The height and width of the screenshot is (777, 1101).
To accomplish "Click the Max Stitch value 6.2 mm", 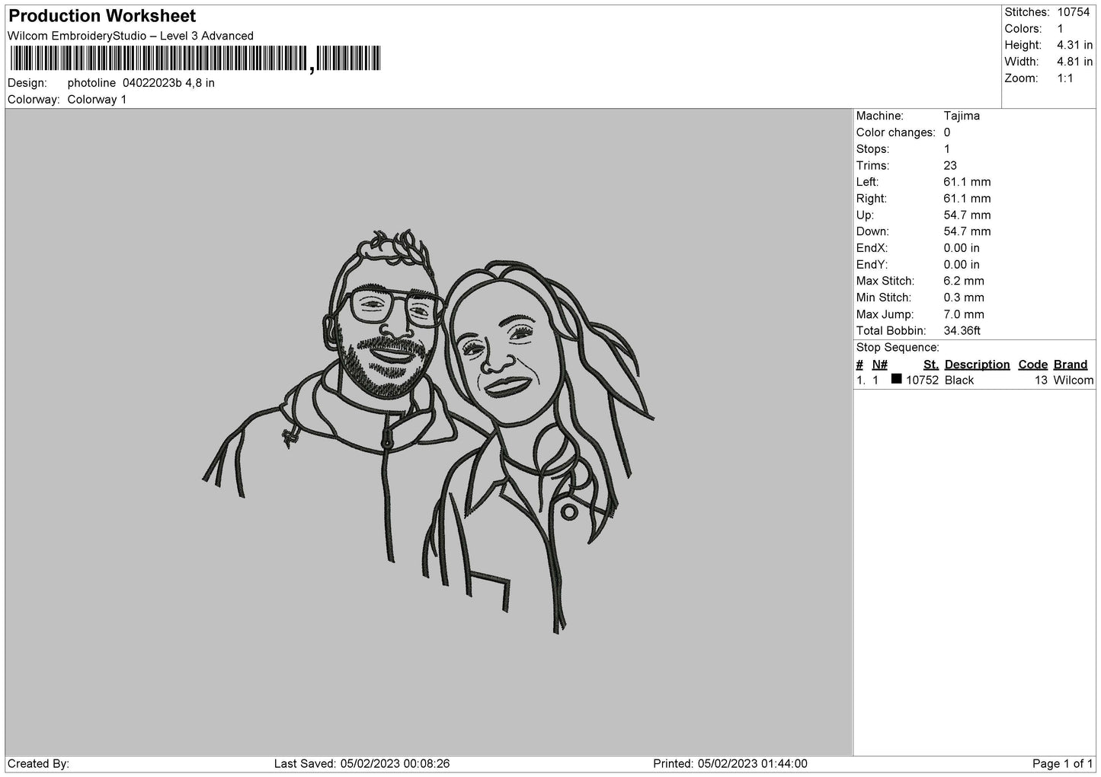I will pos(964,282).
